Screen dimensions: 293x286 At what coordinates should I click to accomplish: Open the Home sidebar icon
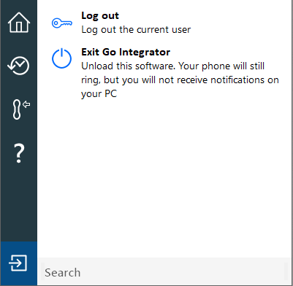point(19,23)
